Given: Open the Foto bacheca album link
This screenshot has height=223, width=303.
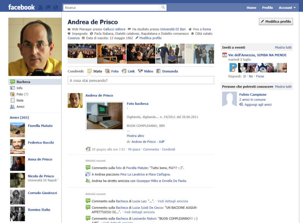Looking at the screenshot, I should [x=137, y=104].
